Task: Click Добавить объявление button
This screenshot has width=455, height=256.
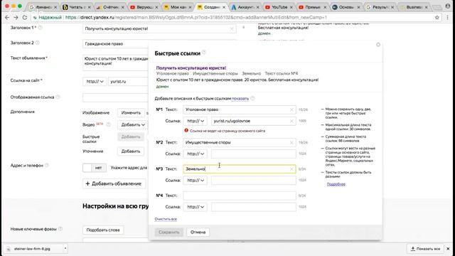Action: coord(114,183)
